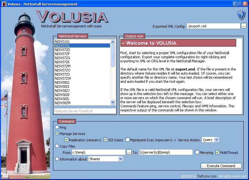Select server NISVS7ZS
The height and width of the screenshot is (180, 249).
[82, 74]
